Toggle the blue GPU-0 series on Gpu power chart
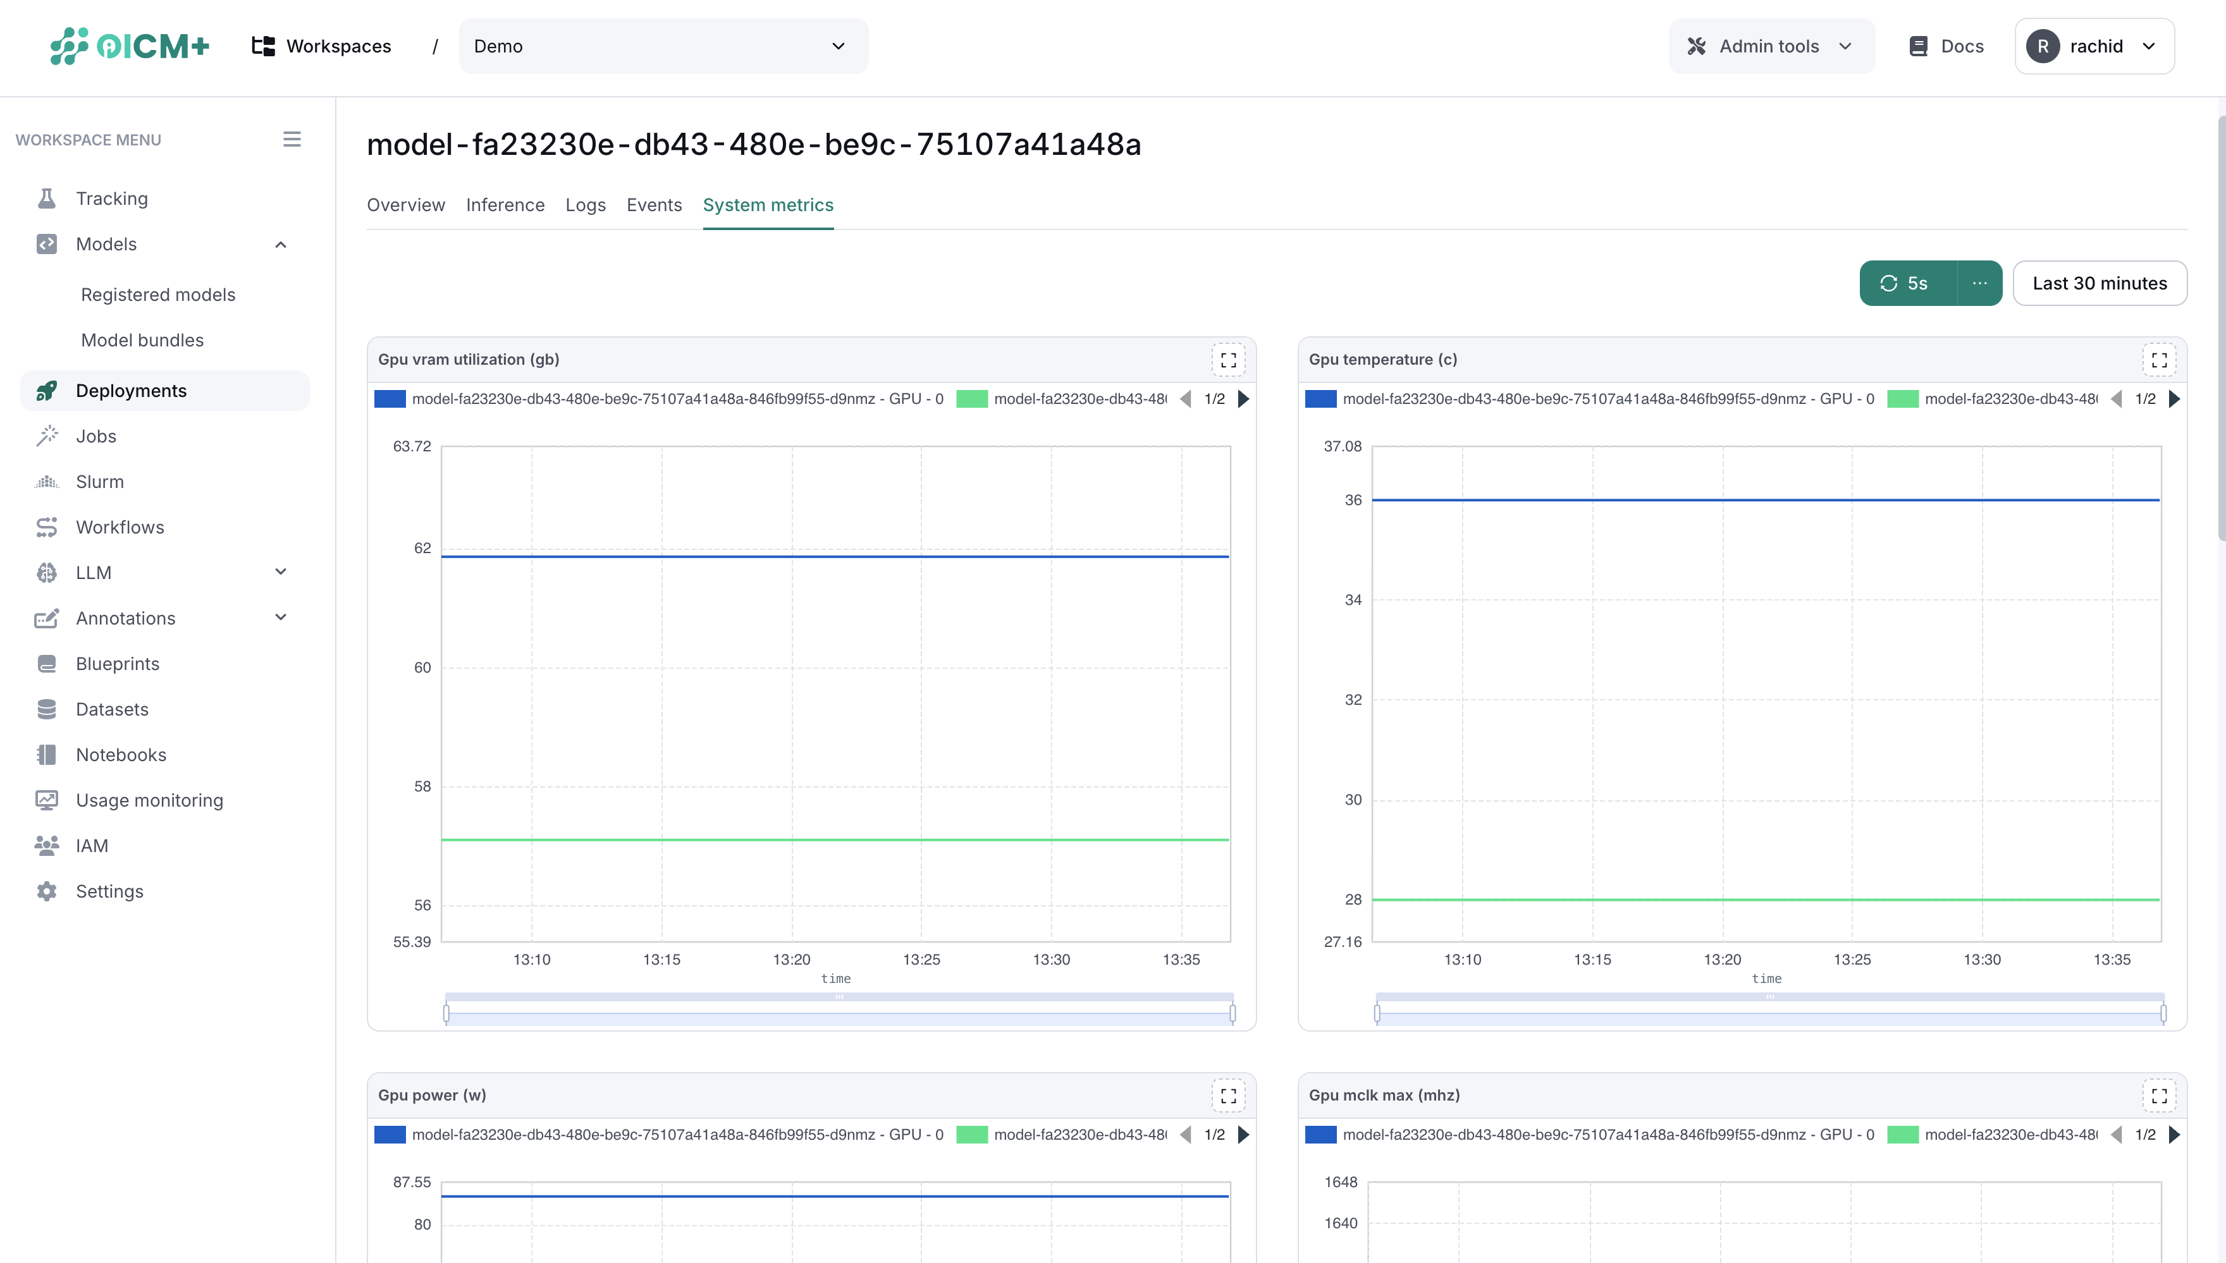The width and height of the screenshot is (2226, 1263). point(390,1134)
